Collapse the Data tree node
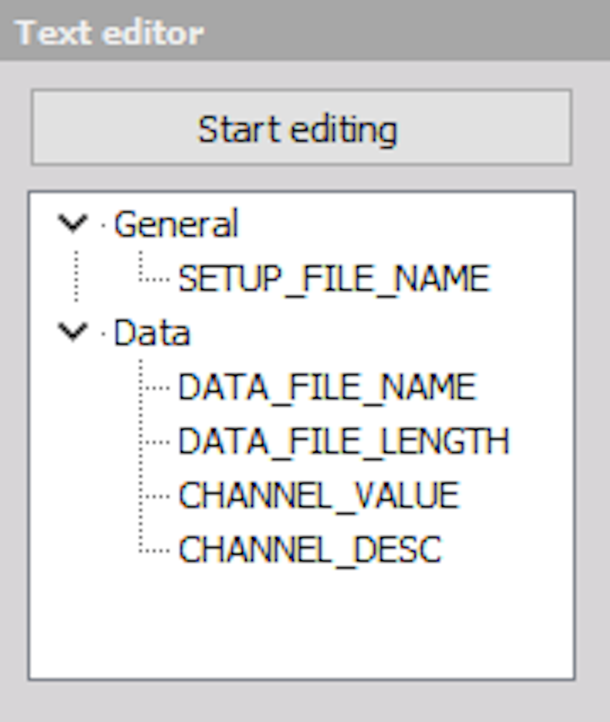 pyautogui.click(x=73, y=332)
